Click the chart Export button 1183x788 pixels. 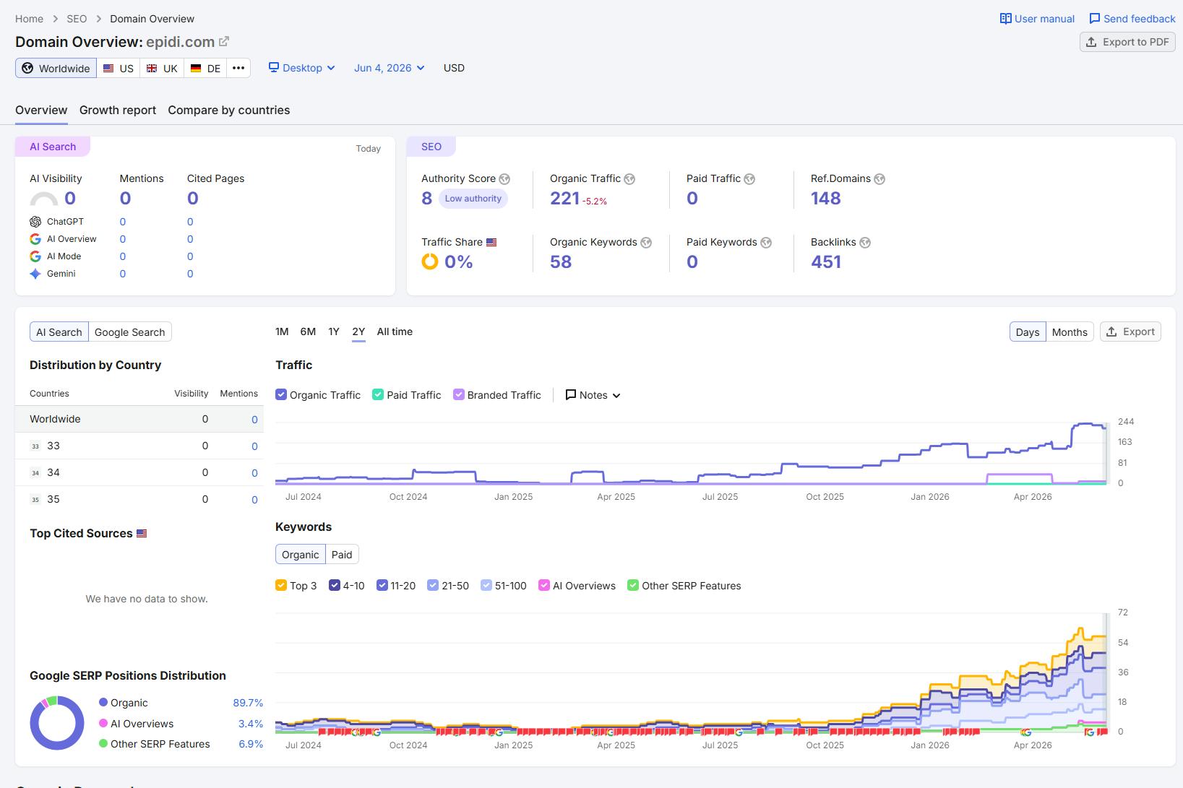[1130, 332]
